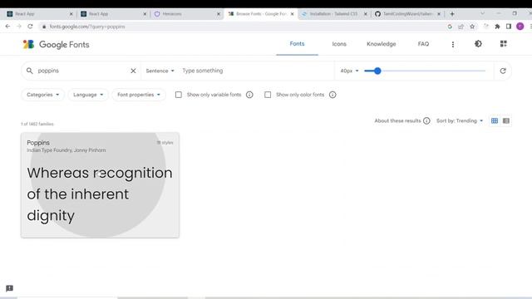This screenshot has width=532, height=299.
Task: Show info about variable fonts
Action: pyautogui.click(x=249, y=95)
